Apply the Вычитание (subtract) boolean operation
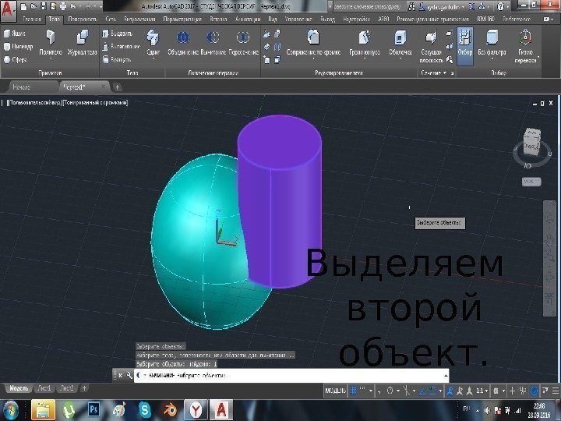 [x=213, y=43]
